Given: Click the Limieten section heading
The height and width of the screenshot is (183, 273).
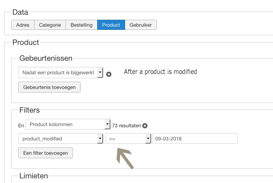Looking at the screenshot, I should [x=34, y=176].
